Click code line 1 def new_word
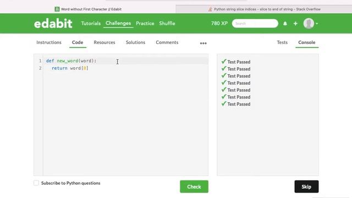The width and height of the screenshot is (352, 198). 71,61
